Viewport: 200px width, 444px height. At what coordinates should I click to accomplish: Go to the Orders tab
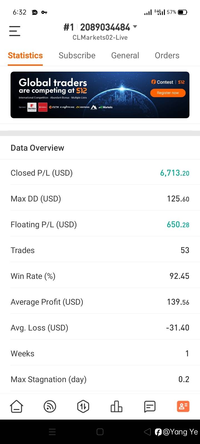tap(167, 56)
